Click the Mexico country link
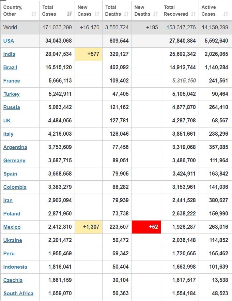This screenshot has width=232, height=301. [x=12, y=227]
